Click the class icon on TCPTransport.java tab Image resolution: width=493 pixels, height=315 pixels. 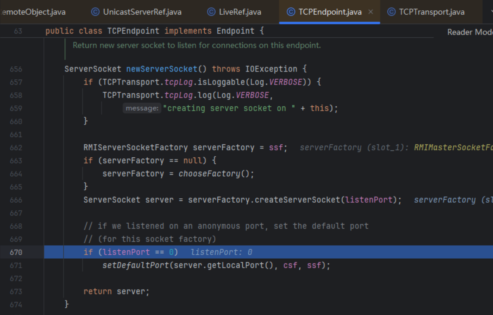[x=391, y=12]
